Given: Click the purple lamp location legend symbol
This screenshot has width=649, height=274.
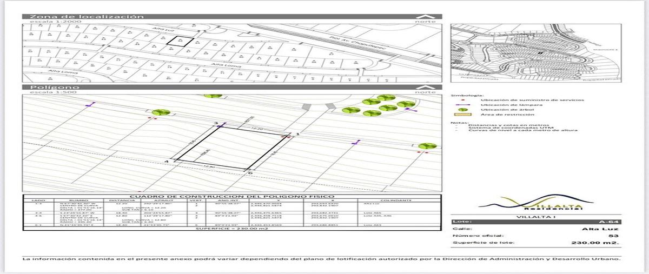Looking at the screenshot, I should [463, 105].
